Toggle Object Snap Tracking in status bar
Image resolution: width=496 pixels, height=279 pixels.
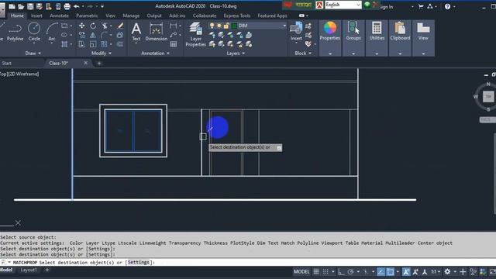(381, 272)
